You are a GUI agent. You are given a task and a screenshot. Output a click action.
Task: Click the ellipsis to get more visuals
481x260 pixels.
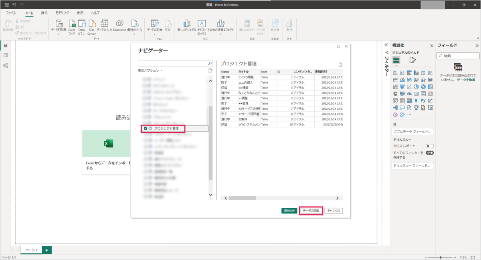[x=409, y=115]
